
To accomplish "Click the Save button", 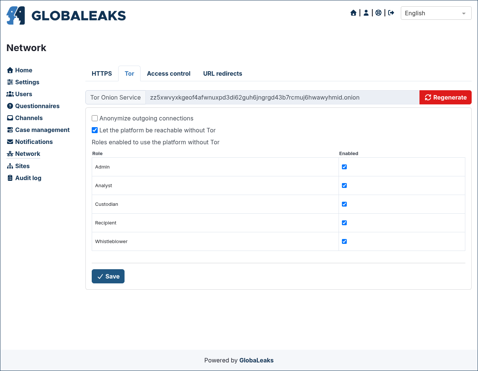I will pyautogui.click(x=108, y=276).
